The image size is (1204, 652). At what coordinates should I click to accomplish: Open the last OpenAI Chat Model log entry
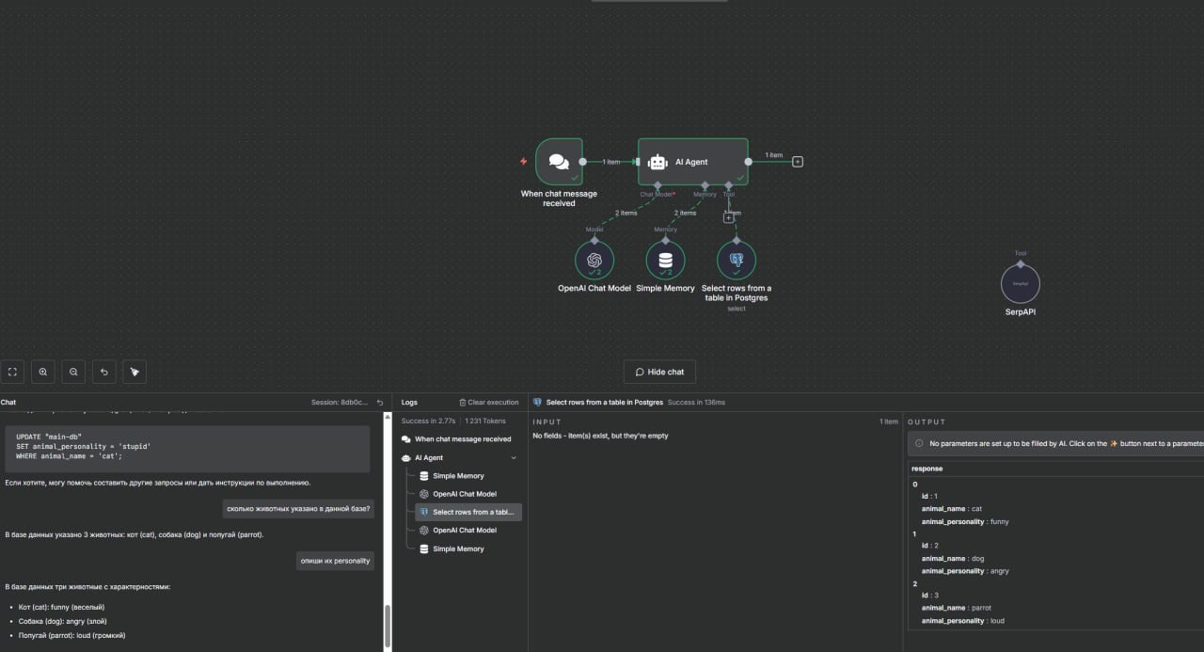tap(464, 531)
